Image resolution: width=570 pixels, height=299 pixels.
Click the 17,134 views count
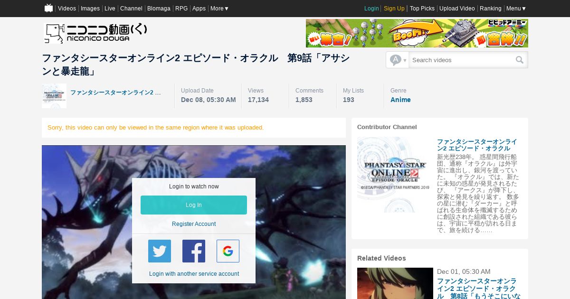click(258, 100)
